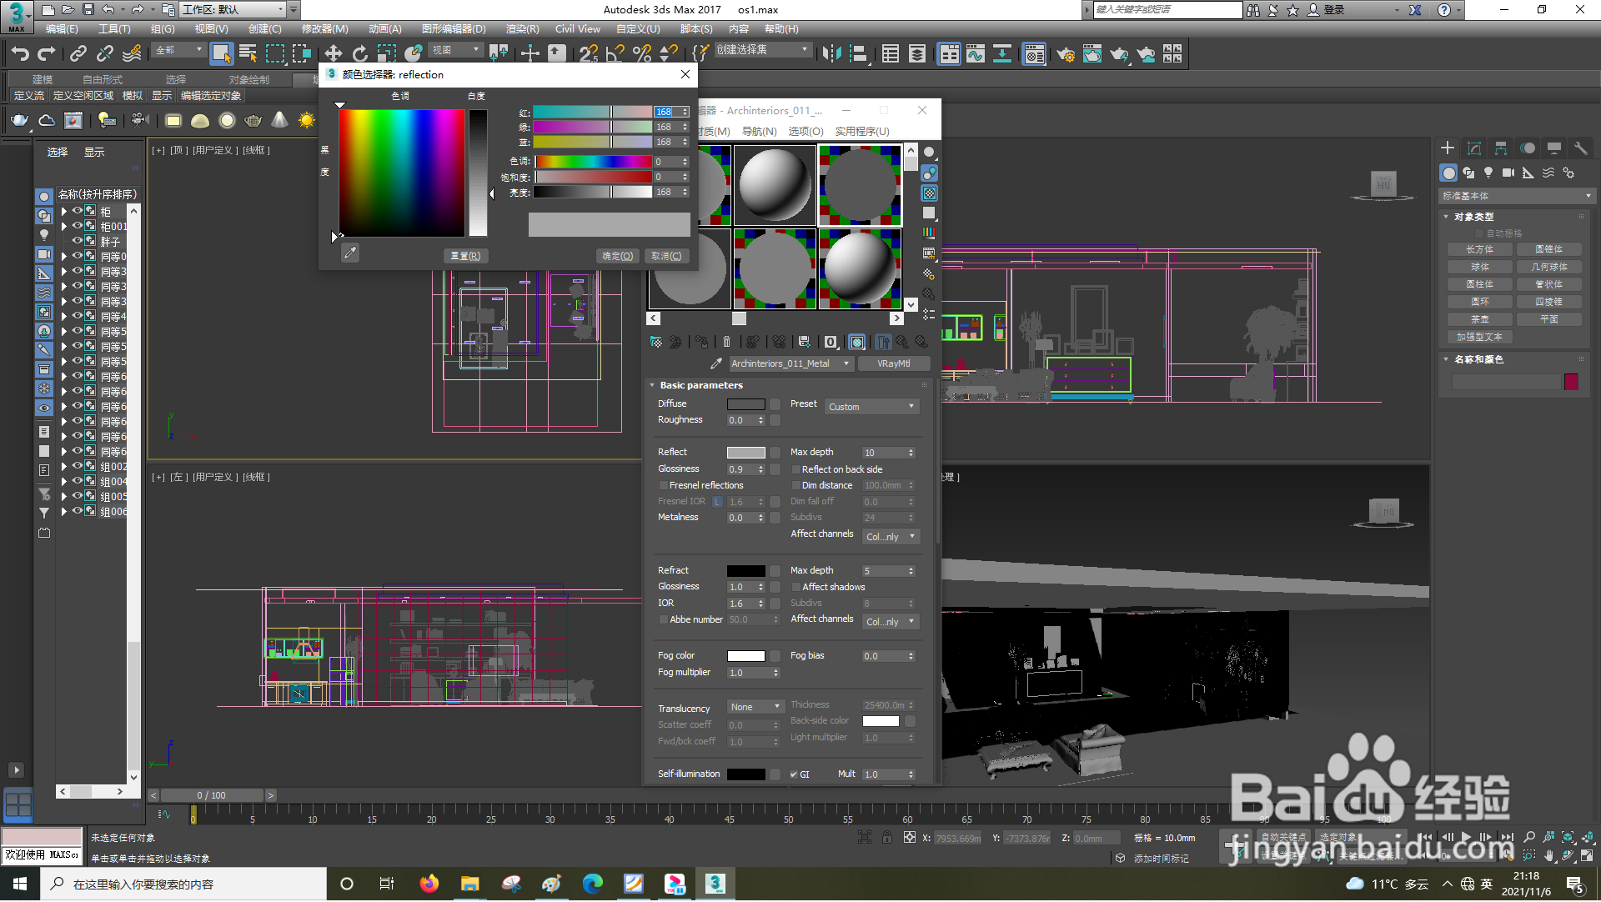Click the Mirror tool icon

click(x=831, y=55)
